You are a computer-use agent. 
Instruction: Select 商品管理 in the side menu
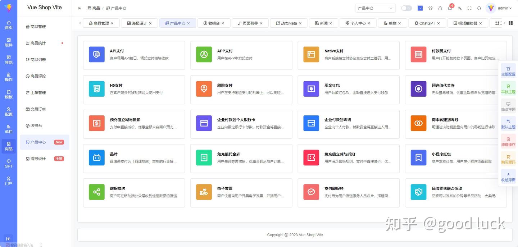pos(45,27)
